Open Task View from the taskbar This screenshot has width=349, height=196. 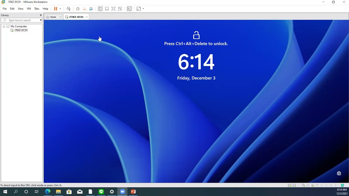tap(37, 192)
